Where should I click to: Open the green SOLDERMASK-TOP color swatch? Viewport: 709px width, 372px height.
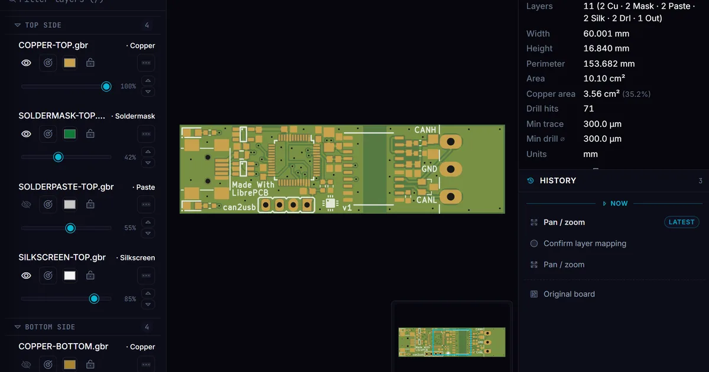point(70,134)
